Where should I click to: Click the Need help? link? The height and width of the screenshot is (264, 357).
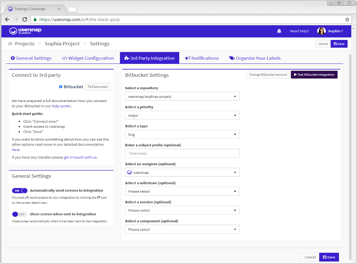coord(299,31)
